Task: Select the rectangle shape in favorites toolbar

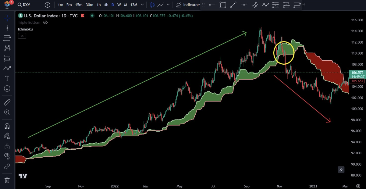Action: (223, 5)
